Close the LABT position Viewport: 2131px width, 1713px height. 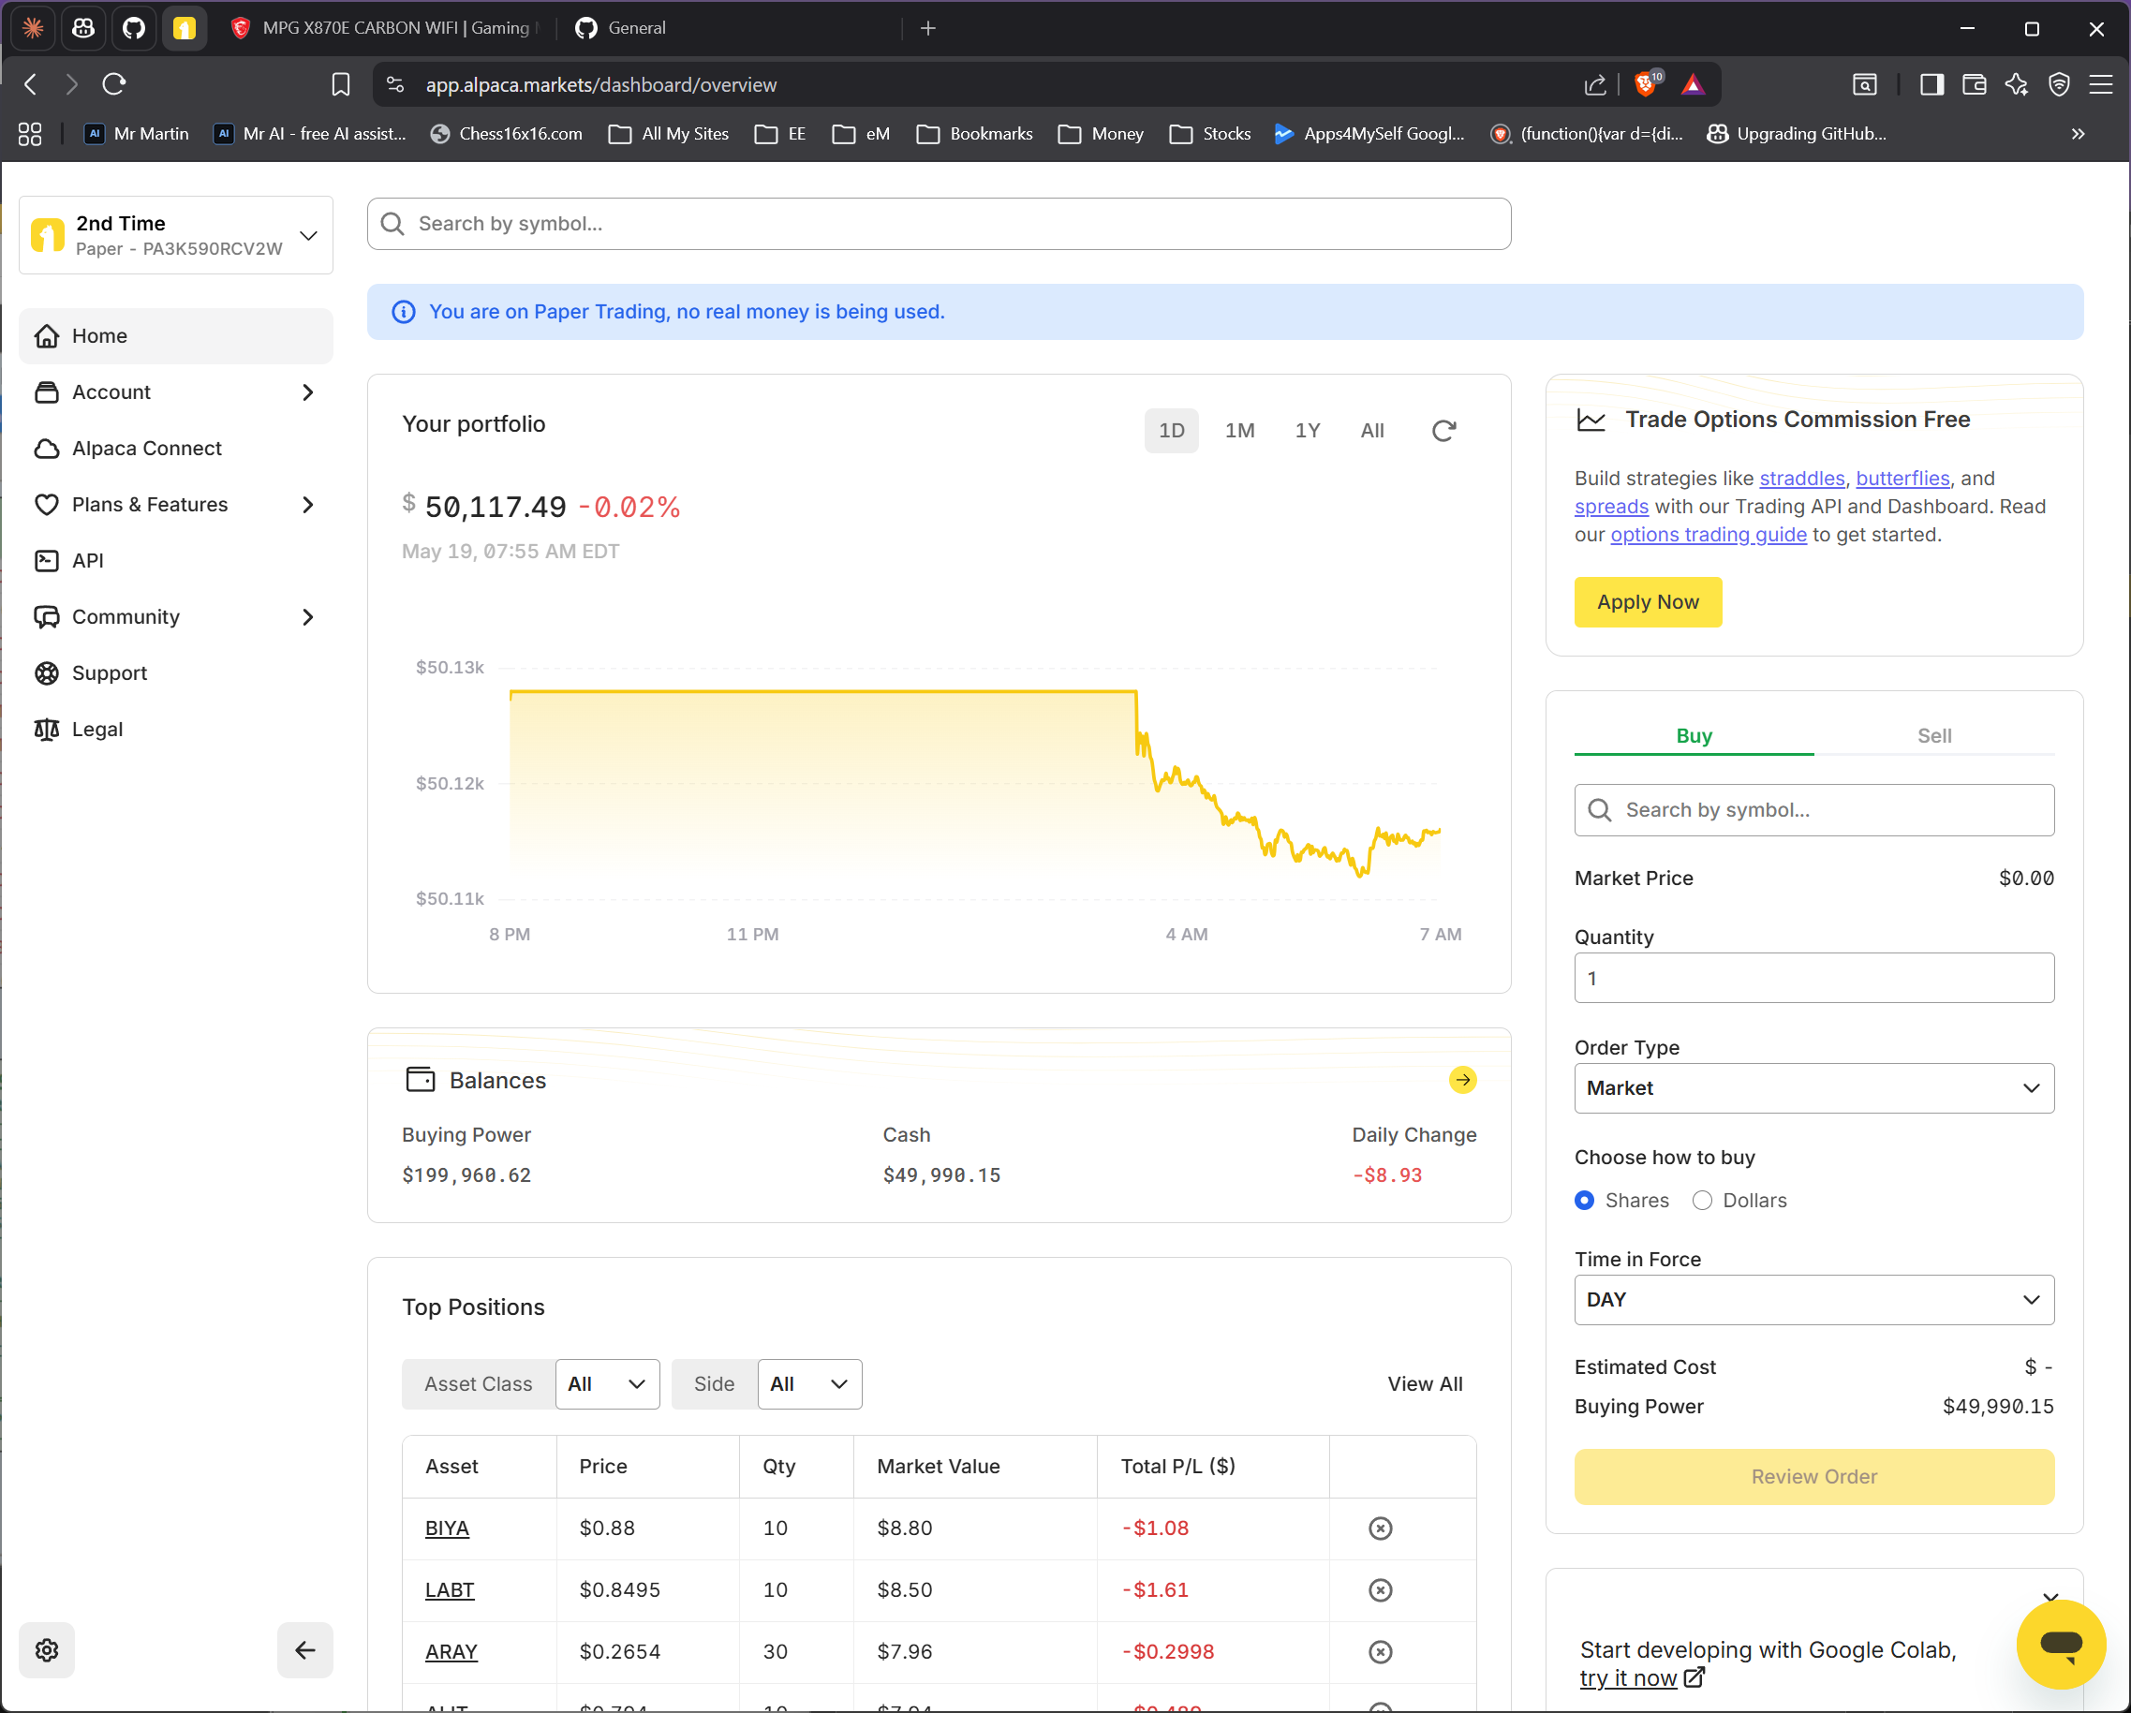[x=1380, y=1589]
